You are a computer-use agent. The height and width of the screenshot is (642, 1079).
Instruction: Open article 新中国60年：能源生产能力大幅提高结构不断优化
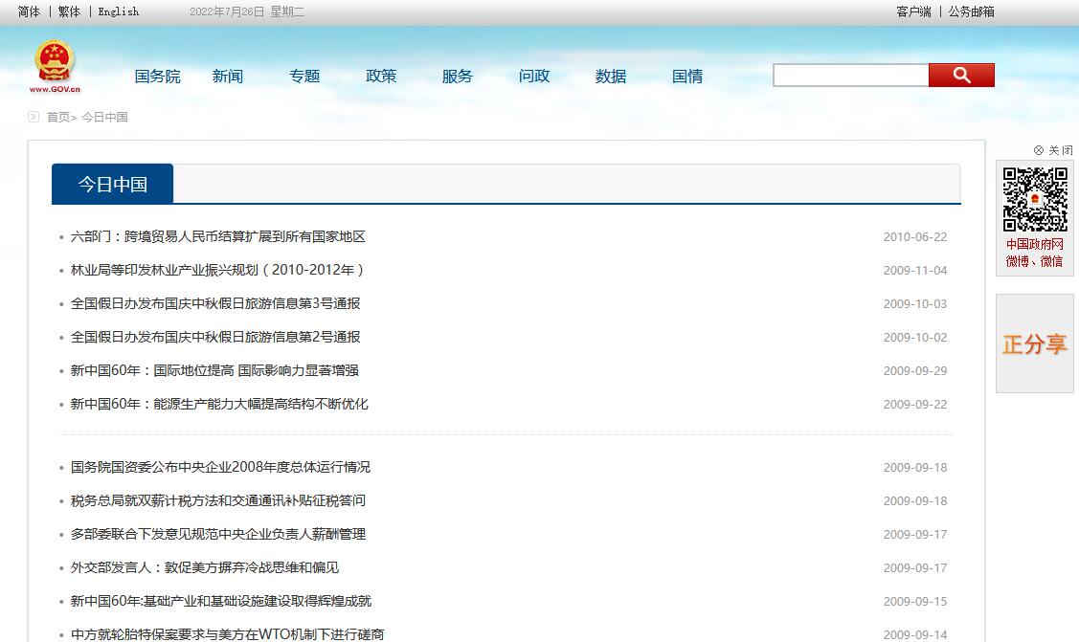coord(219,404)
